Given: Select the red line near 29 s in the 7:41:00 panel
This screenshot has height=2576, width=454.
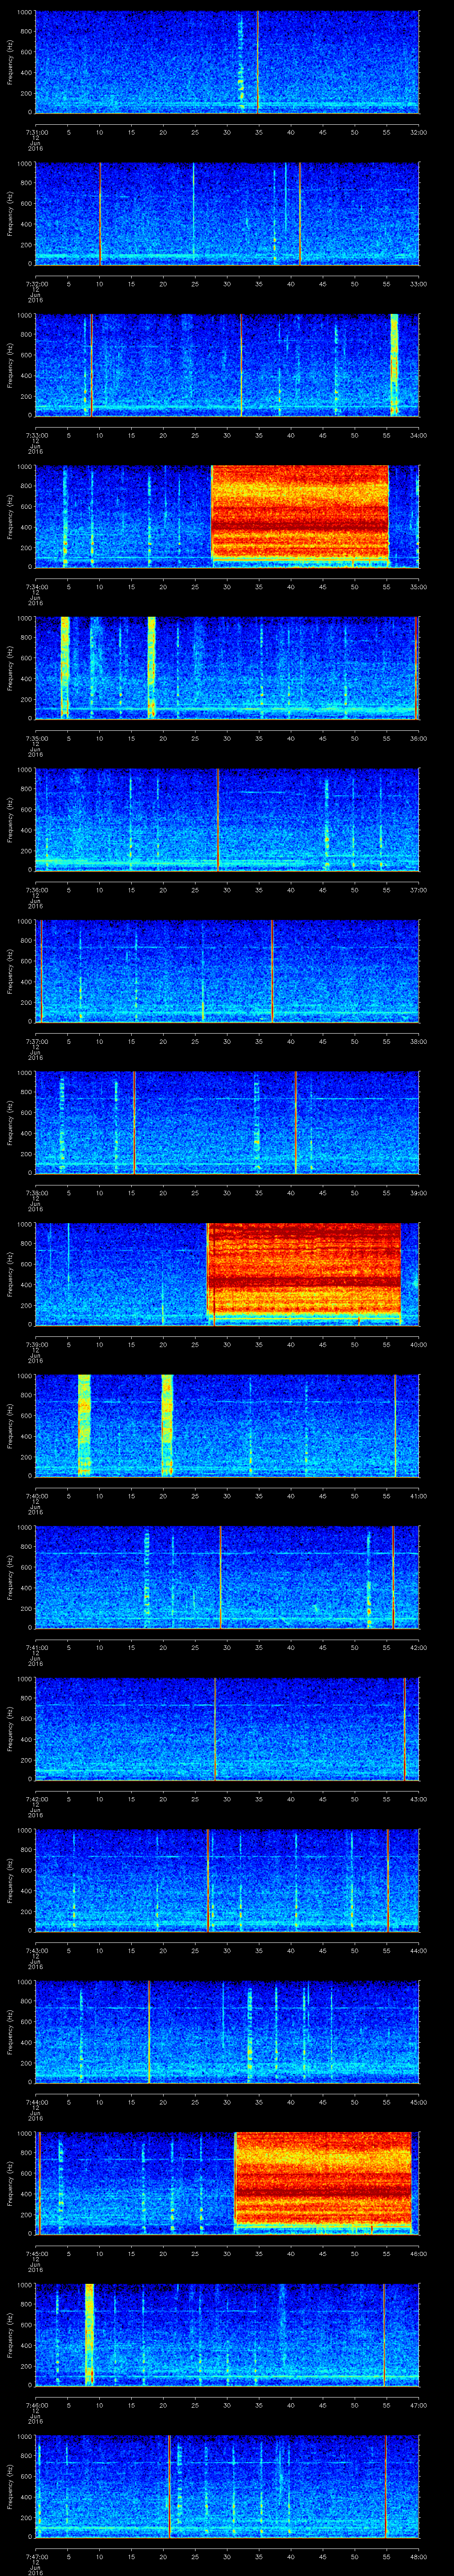Looking at the screenshot, I should (x=220, y=1578).
